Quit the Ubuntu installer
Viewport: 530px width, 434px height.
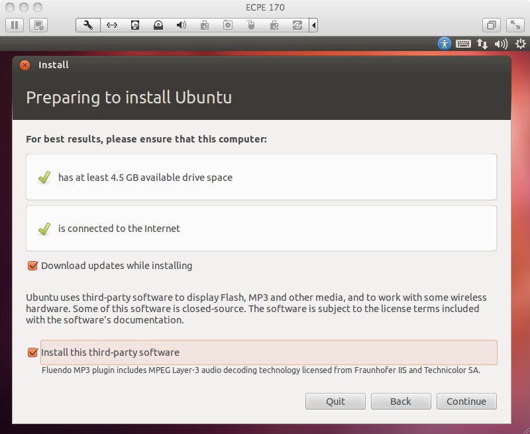[335, 401]
